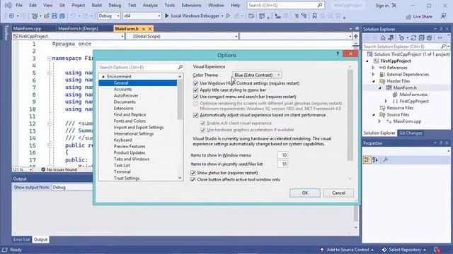Open the Error List tab

coord(21,240)
